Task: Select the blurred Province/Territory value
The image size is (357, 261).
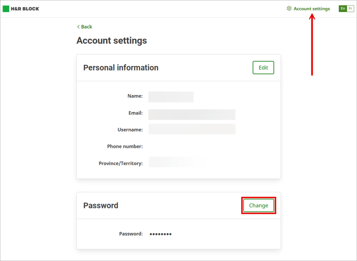Action: click(177, 162)
